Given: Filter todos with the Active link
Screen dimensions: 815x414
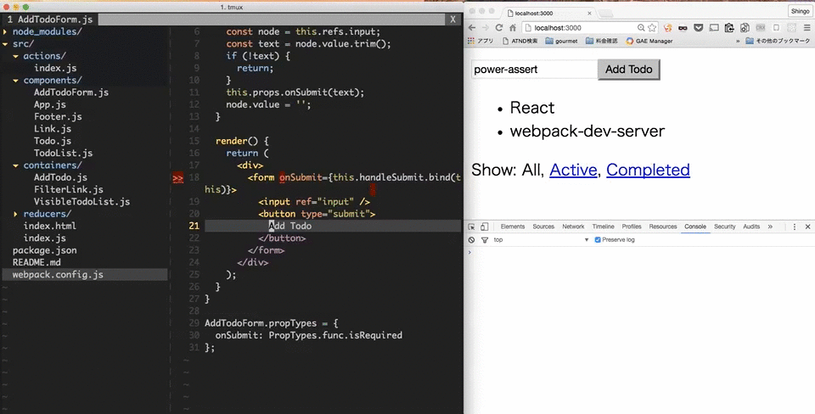Looking at the screenshot, I should point(573,170).
